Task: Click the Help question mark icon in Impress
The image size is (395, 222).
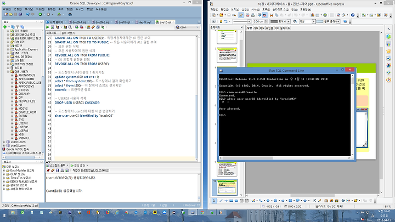Action: 353,15
